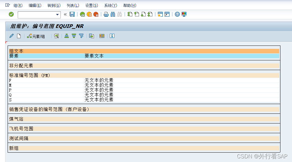Select the 销售凭证设备的编号范围 (客户设备) group
The height and width of the screenshot is (162, 292).
pyautogui.click(x=144, y=110)
